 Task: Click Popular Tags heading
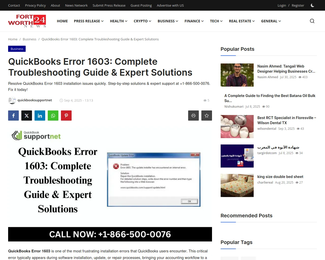click(x=236, y=242)
